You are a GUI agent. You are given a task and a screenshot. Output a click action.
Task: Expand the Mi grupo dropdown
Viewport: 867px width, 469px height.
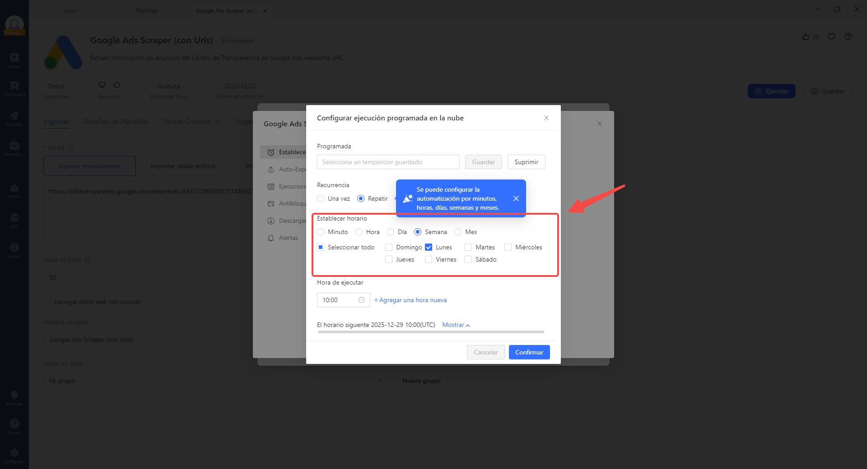[x=216, y=381]
